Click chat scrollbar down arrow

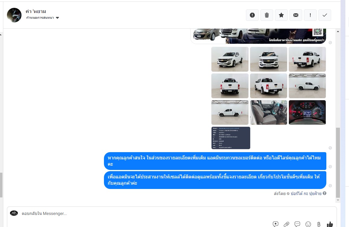click(338, 200)
